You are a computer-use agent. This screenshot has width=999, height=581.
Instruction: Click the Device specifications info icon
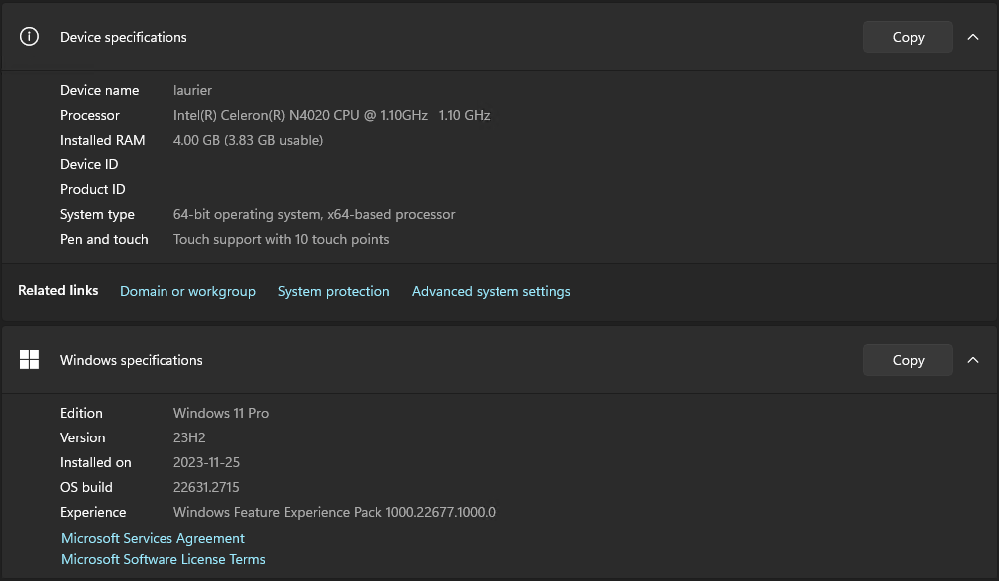[x=29, y=36]
